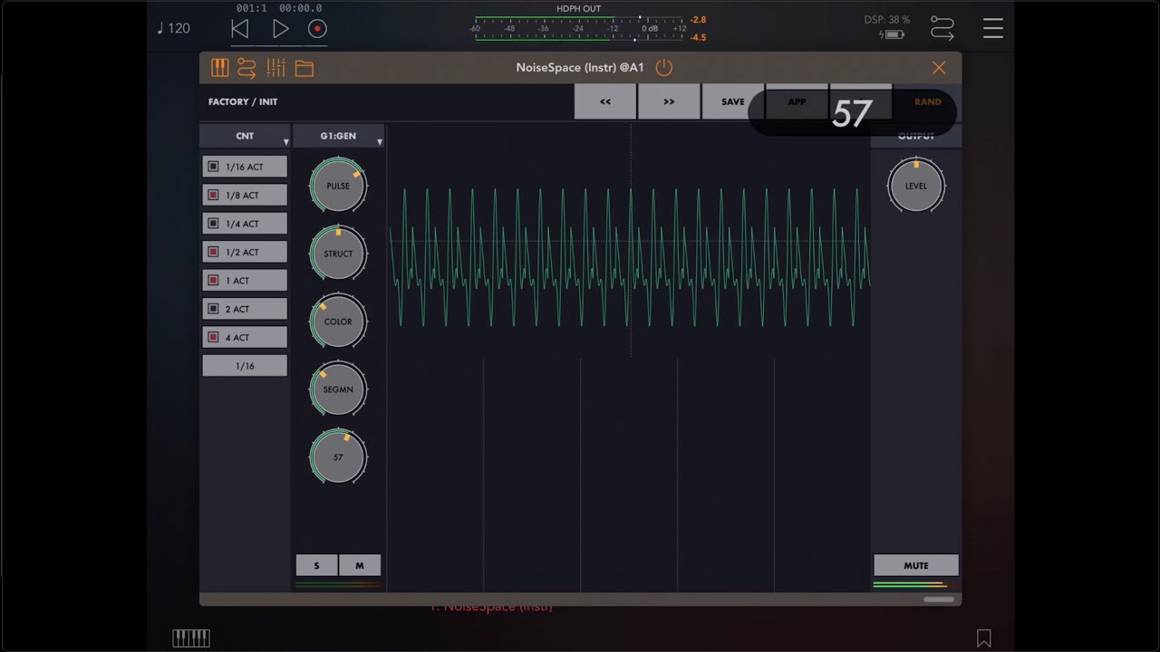Load the next preset with >>

click(x=669, y=101)
